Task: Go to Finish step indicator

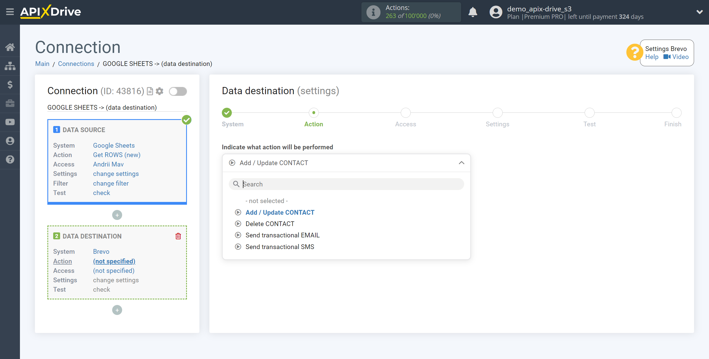Action: (x=676, y=113)
